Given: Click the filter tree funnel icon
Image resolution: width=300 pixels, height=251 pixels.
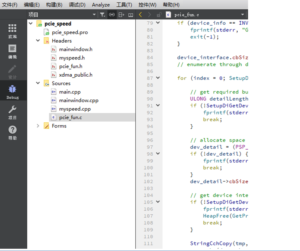Looking at the screenshot, I should tap(102, 15).
